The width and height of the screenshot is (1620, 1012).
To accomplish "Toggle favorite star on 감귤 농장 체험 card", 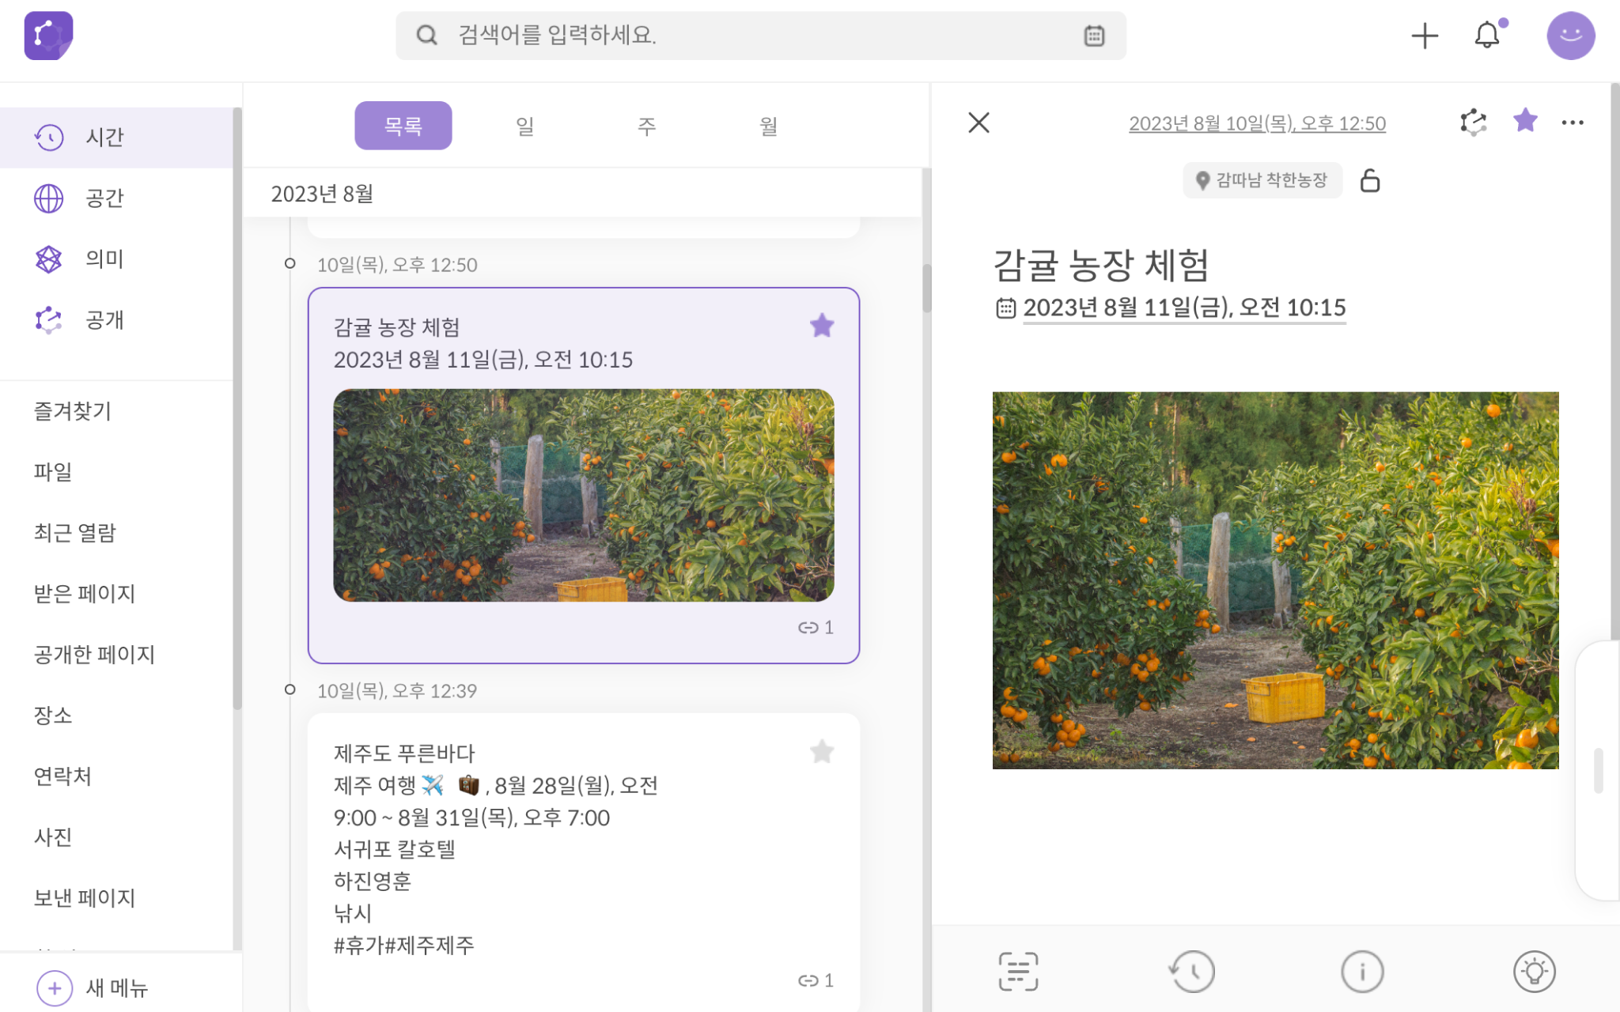I will coord(822,326).
